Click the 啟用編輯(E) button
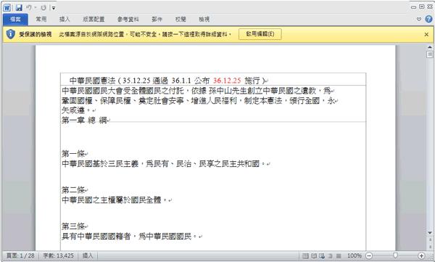This screenshot has height=262, width=435. 260,34
